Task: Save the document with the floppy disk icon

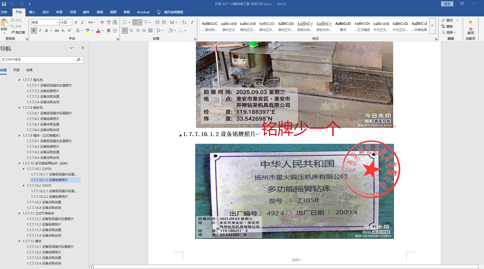Action: click(4, 4)
